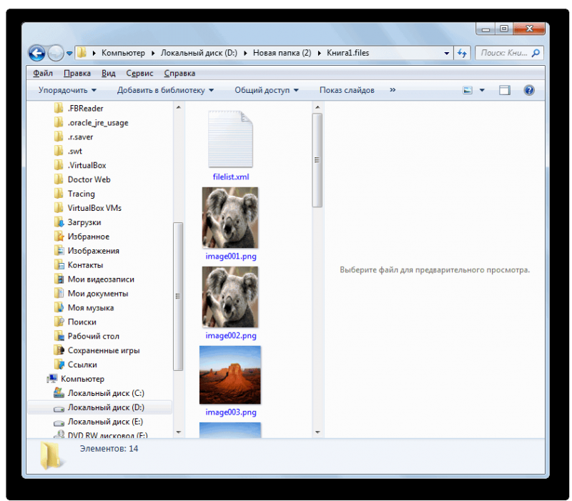The height and width of the screenshot is (501, 572).
Task: Click the file list scroll down arrow
Action: coord(317,432)
